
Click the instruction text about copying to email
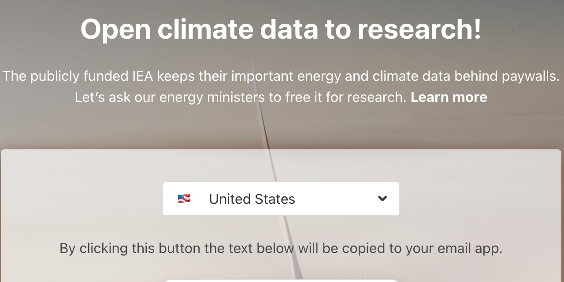coord(281,248)
